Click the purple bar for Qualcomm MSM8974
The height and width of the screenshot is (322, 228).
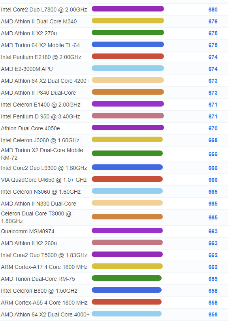pos(127,231)
